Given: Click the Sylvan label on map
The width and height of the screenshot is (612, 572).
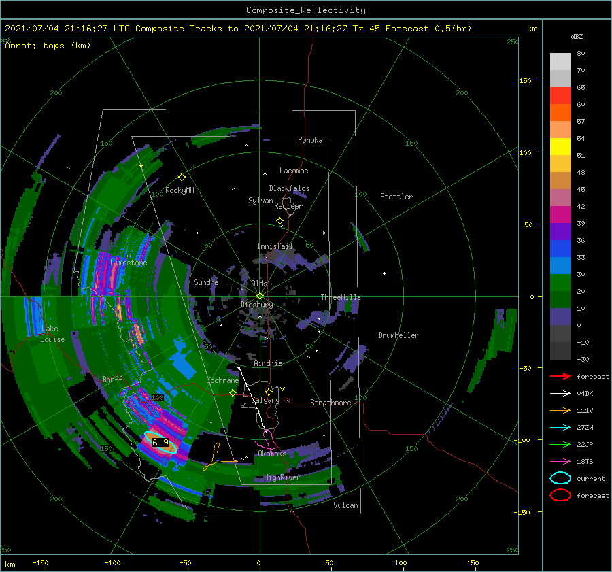Looking at the screenshot, I should [260, 201].
